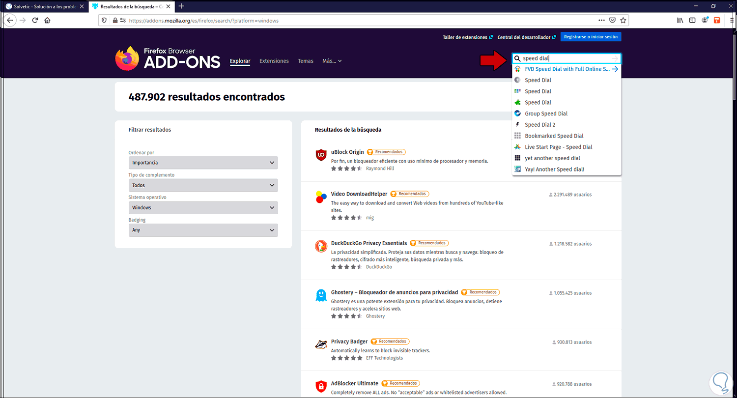
Task: Open the Central del desarrollador link
Action: [527, 37]
